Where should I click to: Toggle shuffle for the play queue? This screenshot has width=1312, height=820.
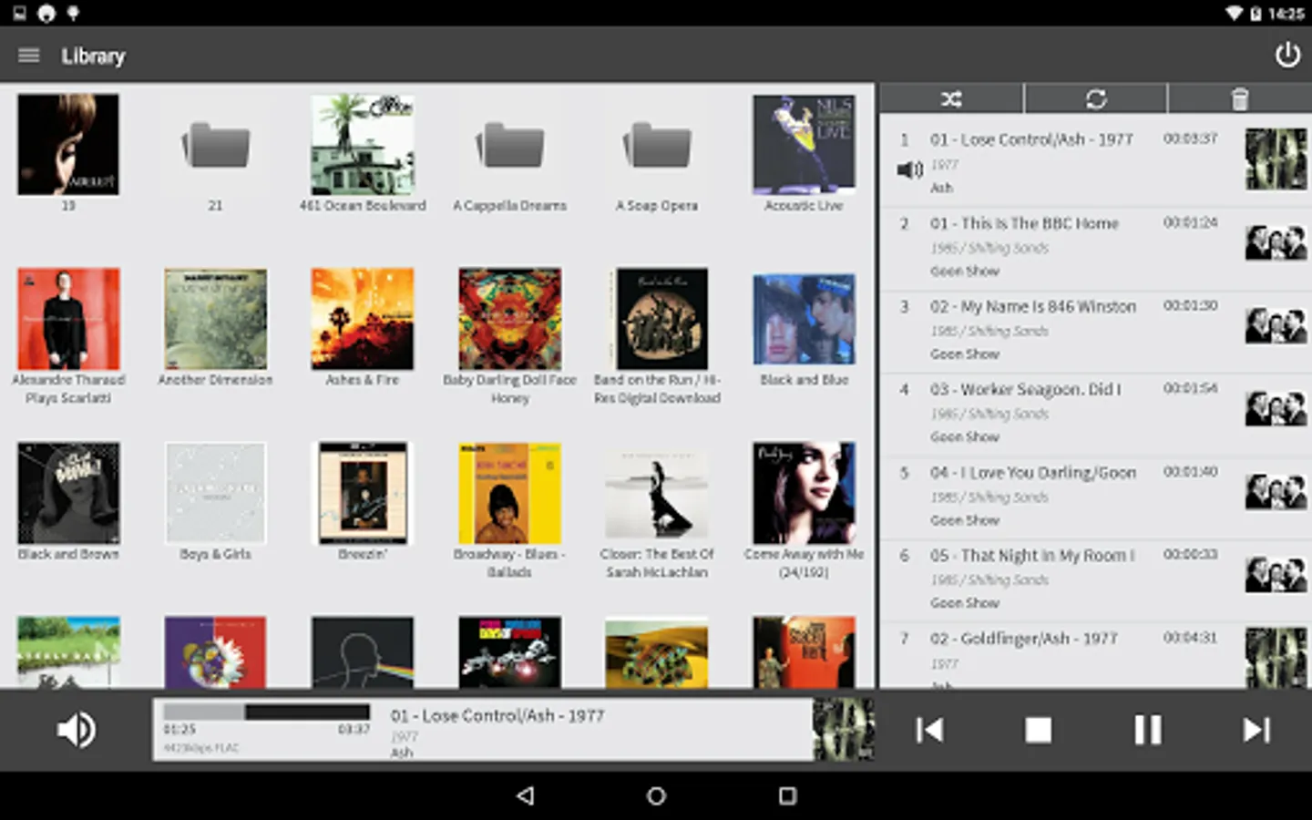coord(951,98)
